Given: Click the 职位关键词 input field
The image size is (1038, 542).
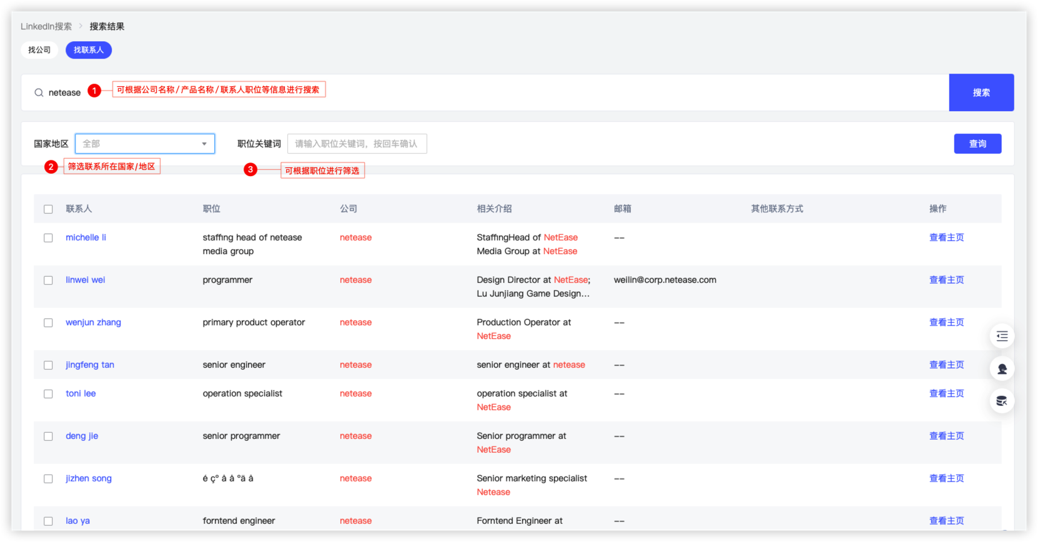Looking at the screenshot, I should tap(357, 144).
